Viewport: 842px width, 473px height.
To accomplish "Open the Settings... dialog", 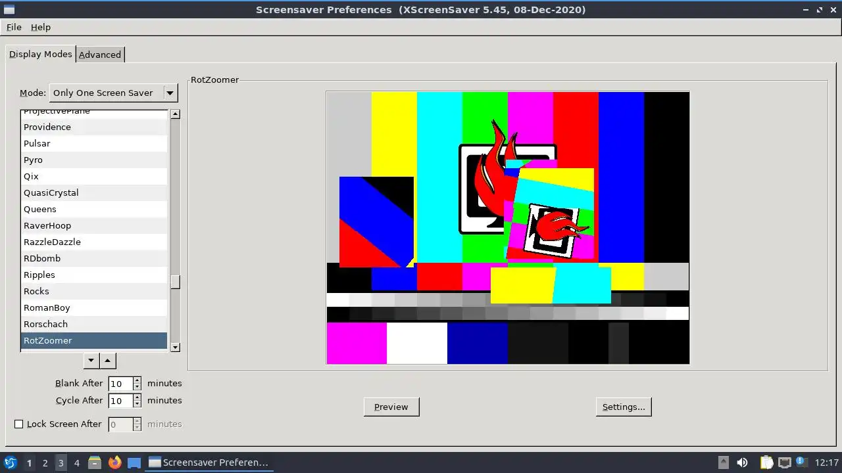I will click(624, 407).
